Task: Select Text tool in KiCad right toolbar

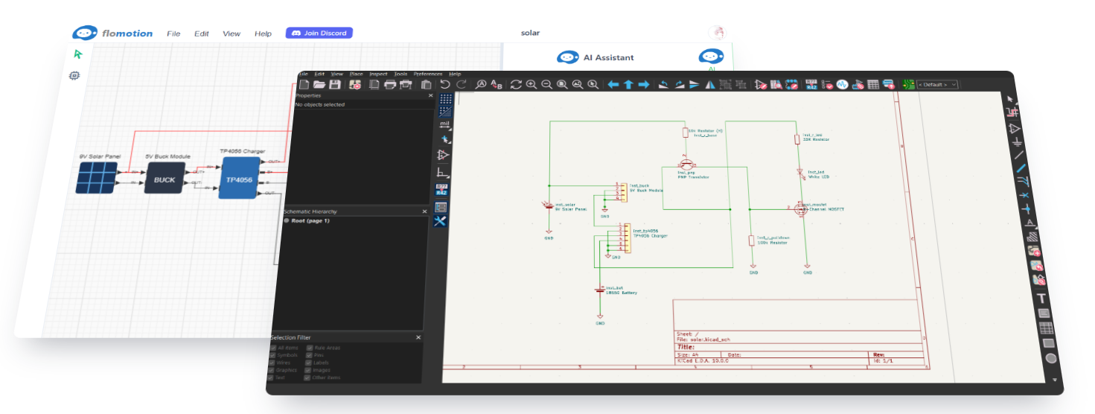Action: [x=1041, y=299]
